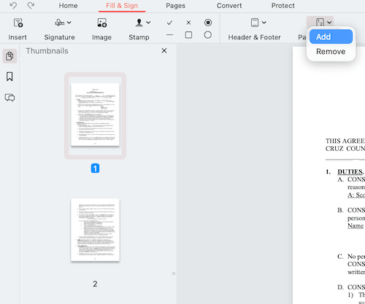Viewport: 365px width, 304px height.
Task: Click the Undo arrow icon
Action: click(13, 5)
